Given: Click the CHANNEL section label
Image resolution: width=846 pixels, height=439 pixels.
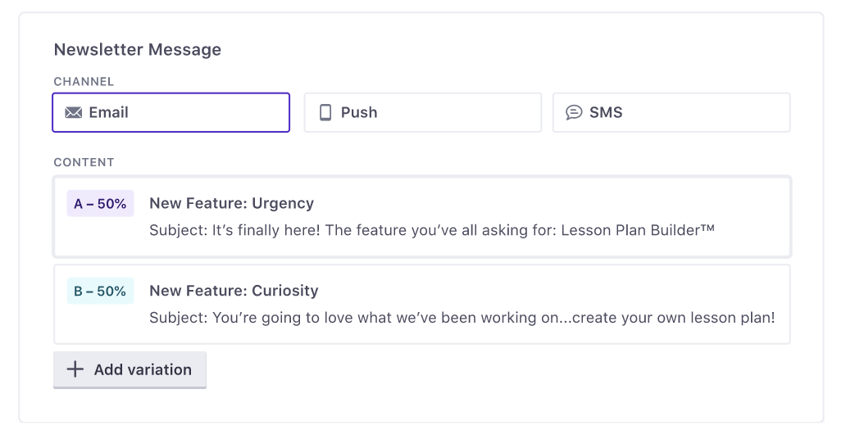Looking at the screenshot, I should 84,82.
